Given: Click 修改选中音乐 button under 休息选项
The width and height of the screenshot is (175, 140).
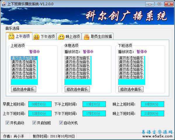Looking at the screenshot, I should click(77, 89).
